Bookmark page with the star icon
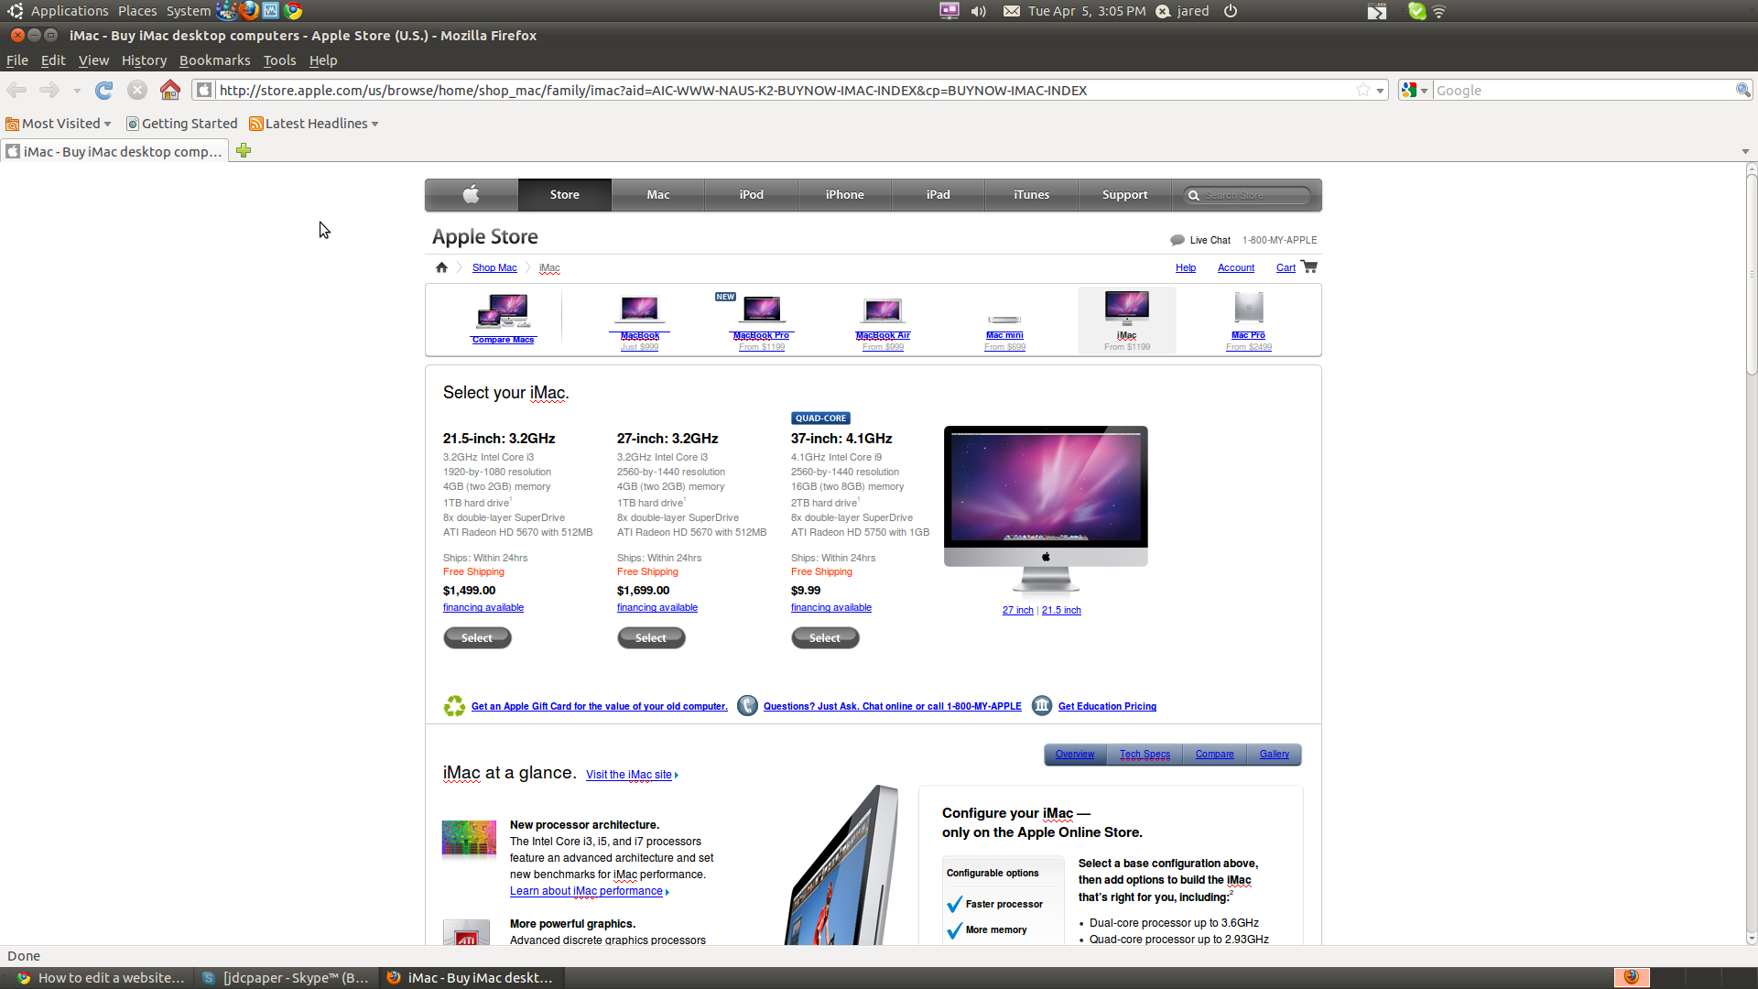 [1363, 90]
